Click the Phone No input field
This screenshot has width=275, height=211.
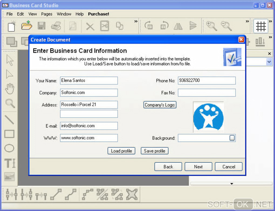[x=207, y=81]
